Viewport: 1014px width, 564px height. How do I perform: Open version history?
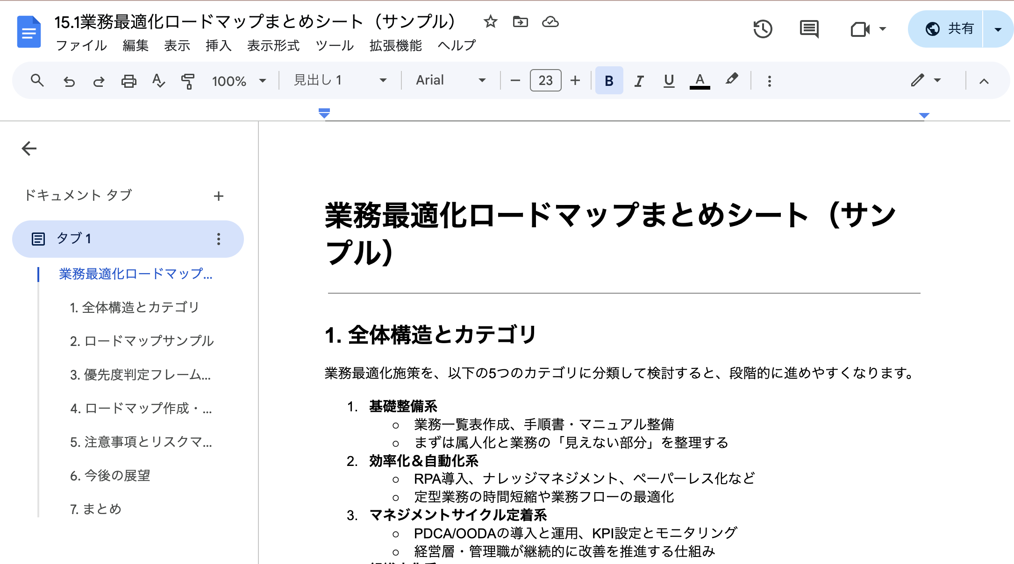(762, 29)
